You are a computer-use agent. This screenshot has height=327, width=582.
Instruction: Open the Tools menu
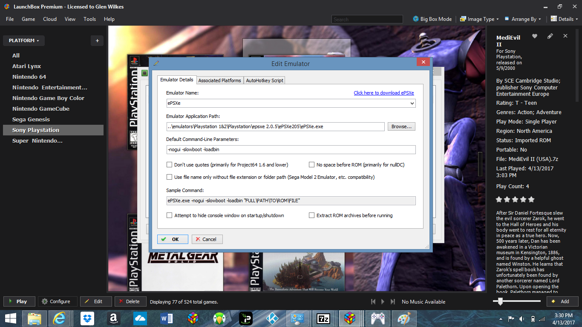[x=90, y=19]
